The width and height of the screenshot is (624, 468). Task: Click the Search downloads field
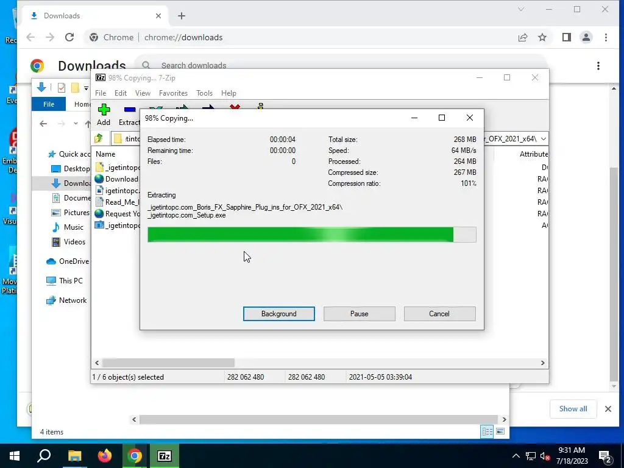(x=342, y=65)
